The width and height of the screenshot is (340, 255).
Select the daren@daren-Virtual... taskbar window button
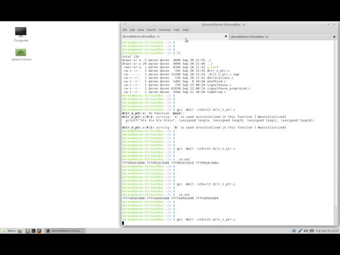[65, 231]
